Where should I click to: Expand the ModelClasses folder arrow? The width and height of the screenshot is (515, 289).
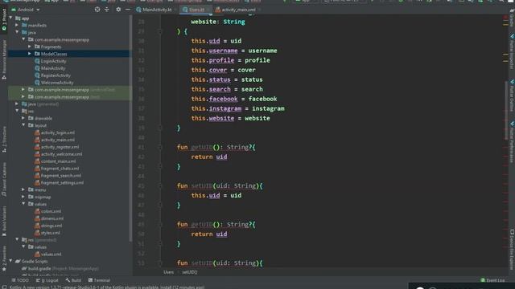tap(30, 54)
